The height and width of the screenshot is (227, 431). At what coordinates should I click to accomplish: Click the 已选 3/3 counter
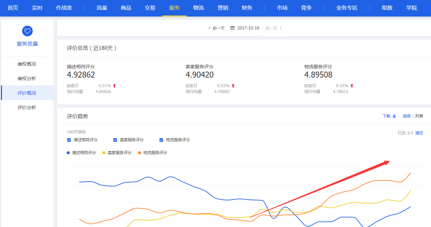pyautogui.click(x=405, y=133)
